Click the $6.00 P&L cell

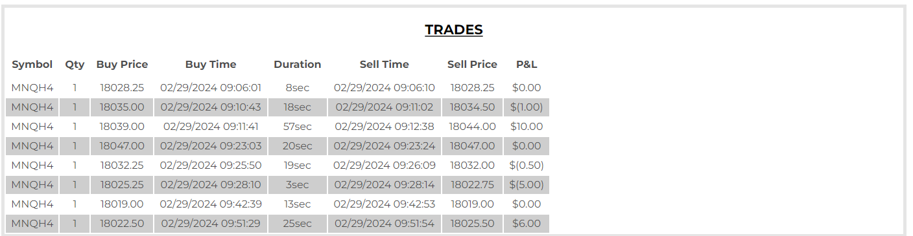tap(527, 224)
